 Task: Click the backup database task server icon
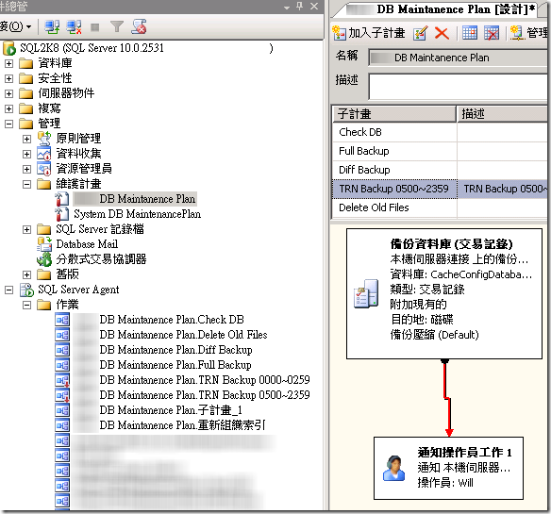click(366, 293)
